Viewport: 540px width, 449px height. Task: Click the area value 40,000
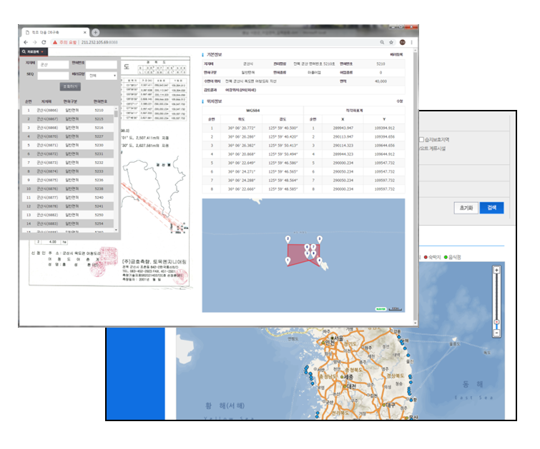click(381, 81)
